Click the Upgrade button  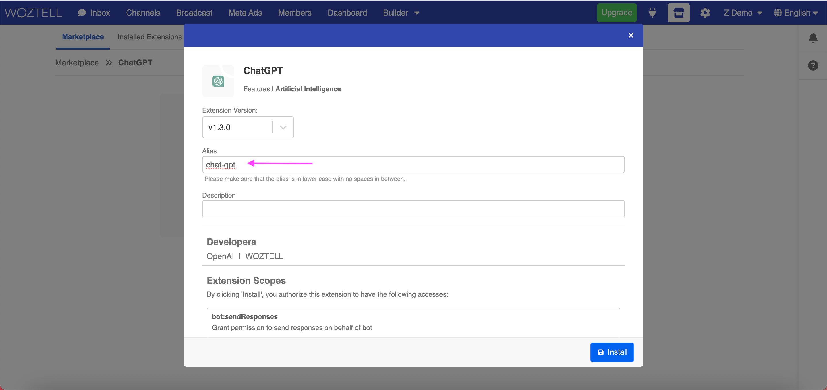(x=617, y=13)
